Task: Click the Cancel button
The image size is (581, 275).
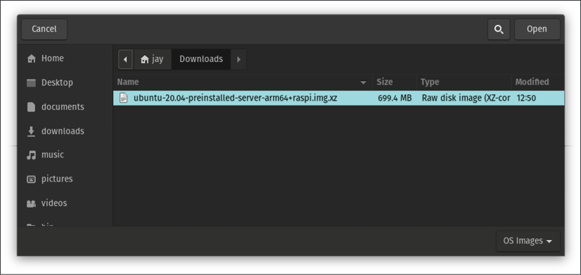Action: (x=44, y=30)
